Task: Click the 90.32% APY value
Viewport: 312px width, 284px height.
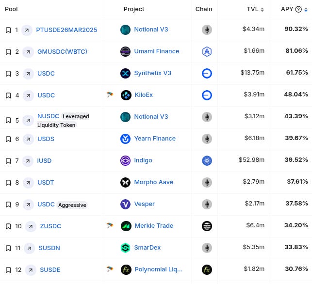Action: pyautogui.click(x=296, y=29)
